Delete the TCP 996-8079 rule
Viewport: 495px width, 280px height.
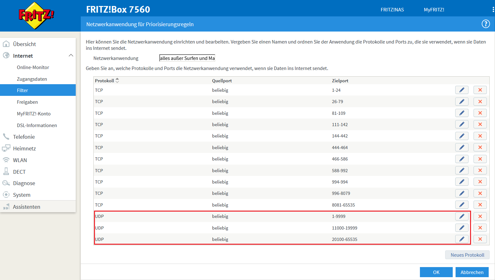(x=480, y=193)
